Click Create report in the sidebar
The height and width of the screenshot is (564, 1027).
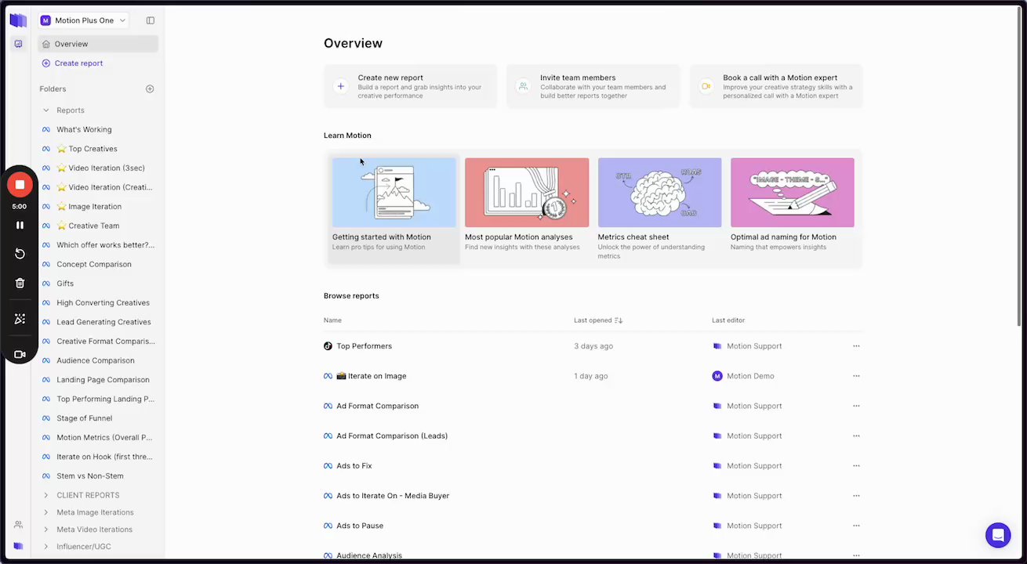tap(72, 63)
